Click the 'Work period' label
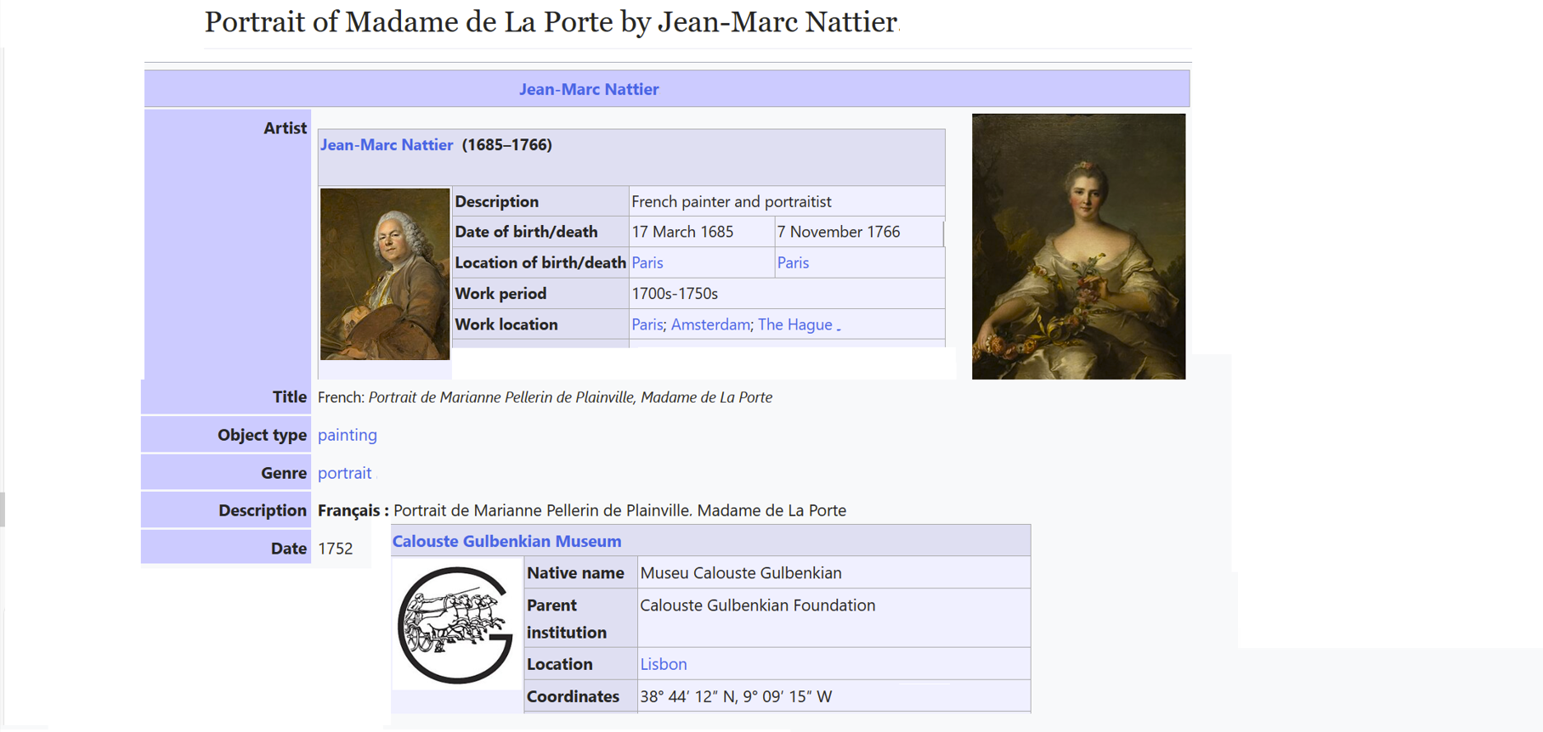This screenshot has width=1543, height=732. pyautogui.click(x=500, y=294)
